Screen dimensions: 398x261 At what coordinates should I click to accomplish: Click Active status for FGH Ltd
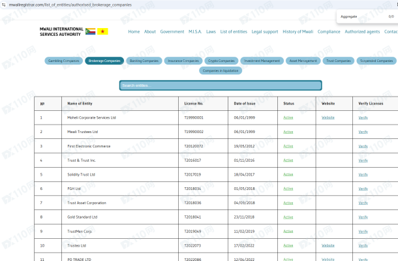pyautogui.click(x=288, y=189)
